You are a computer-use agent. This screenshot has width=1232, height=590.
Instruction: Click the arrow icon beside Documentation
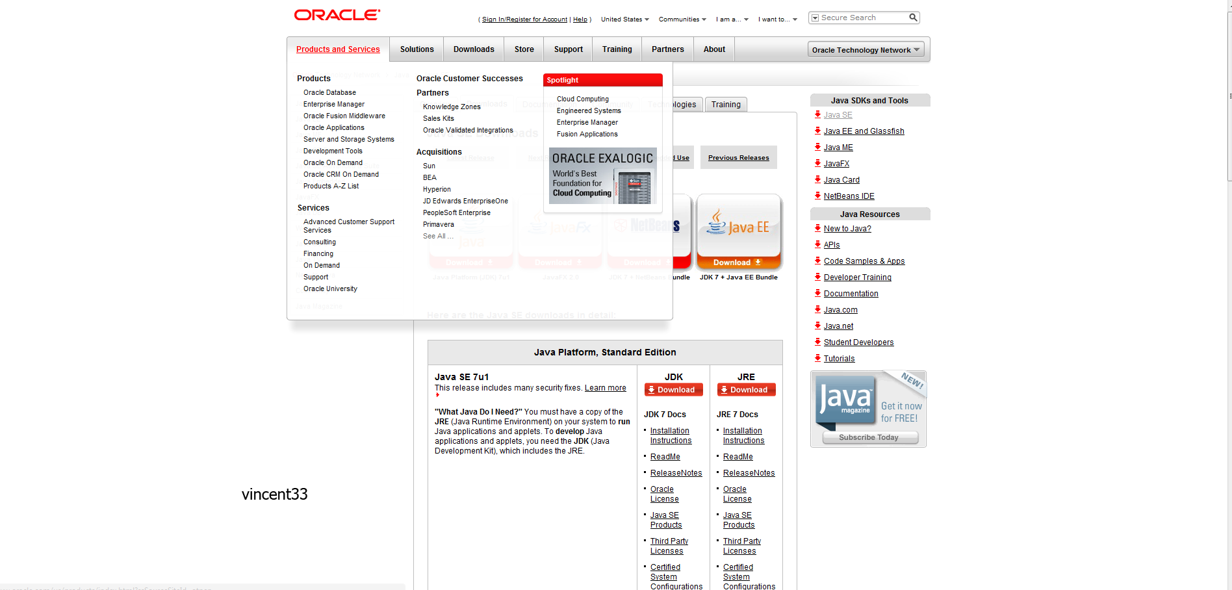(x=817, y=293)
